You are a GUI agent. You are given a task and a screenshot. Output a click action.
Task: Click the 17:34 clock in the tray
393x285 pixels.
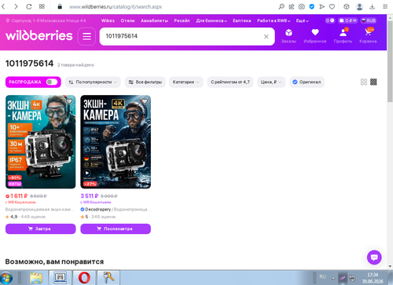(x=373, y=275)
